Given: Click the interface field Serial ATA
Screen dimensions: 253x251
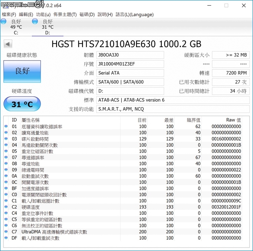Looking at the screenshot, I should (130, 73).
